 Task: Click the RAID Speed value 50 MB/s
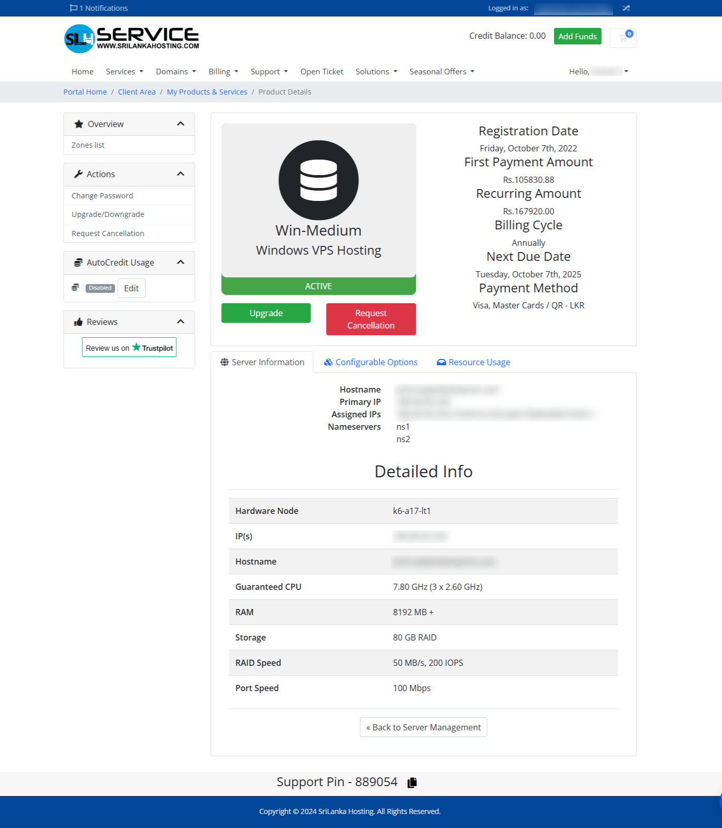[x=428, y=663]
